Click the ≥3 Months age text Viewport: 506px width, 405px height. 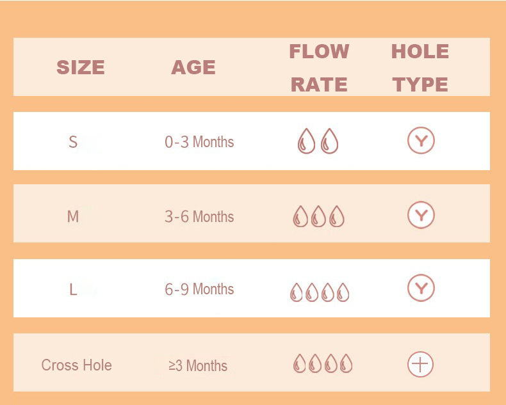(198, 366)
